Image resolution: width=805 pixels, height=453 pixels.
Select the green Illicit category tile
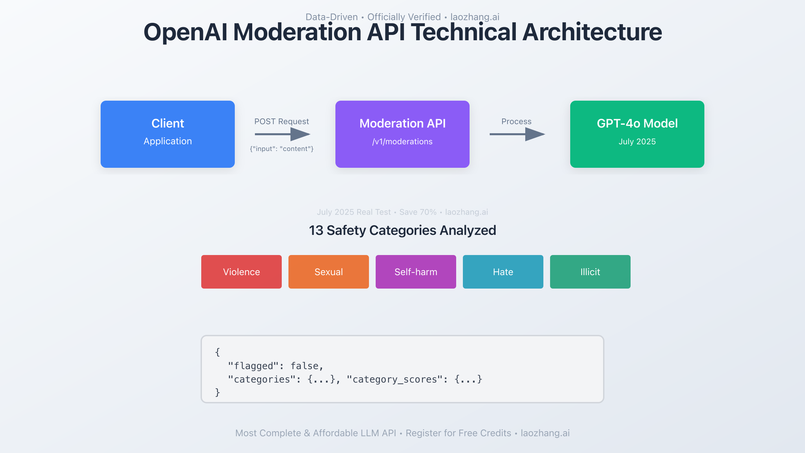tap(590, 272)
